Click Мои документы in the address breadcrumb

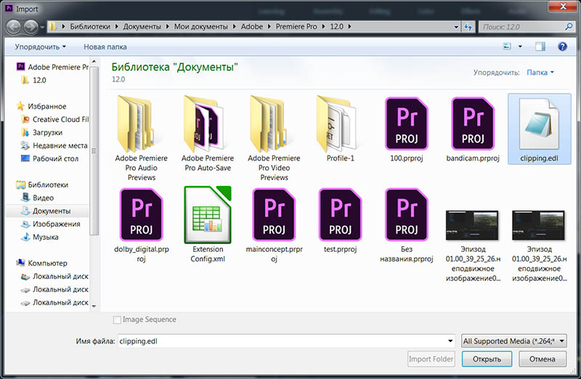click(x=201, y=27)
